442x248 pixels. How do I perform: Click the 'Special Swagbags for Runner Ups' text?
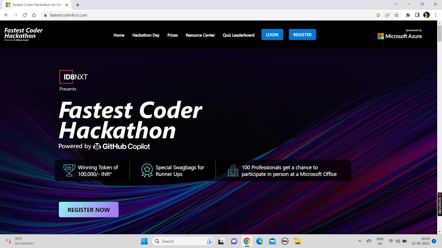(x=180, y=171)
